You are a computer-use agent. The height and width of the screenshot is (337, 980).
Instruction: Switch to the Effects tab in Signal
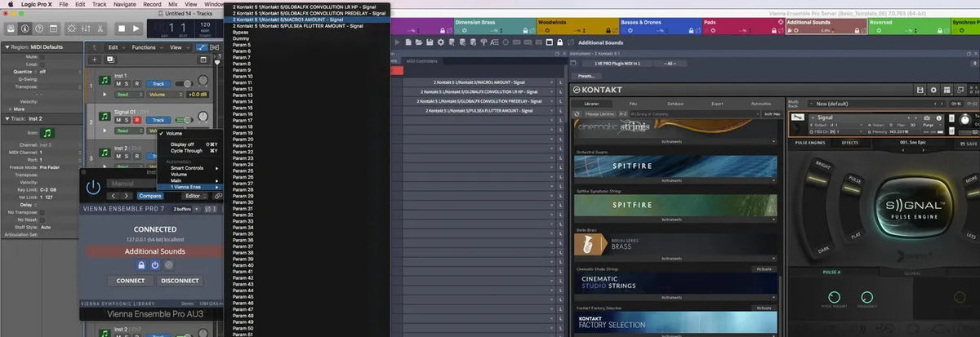click(x=849, y=142)
